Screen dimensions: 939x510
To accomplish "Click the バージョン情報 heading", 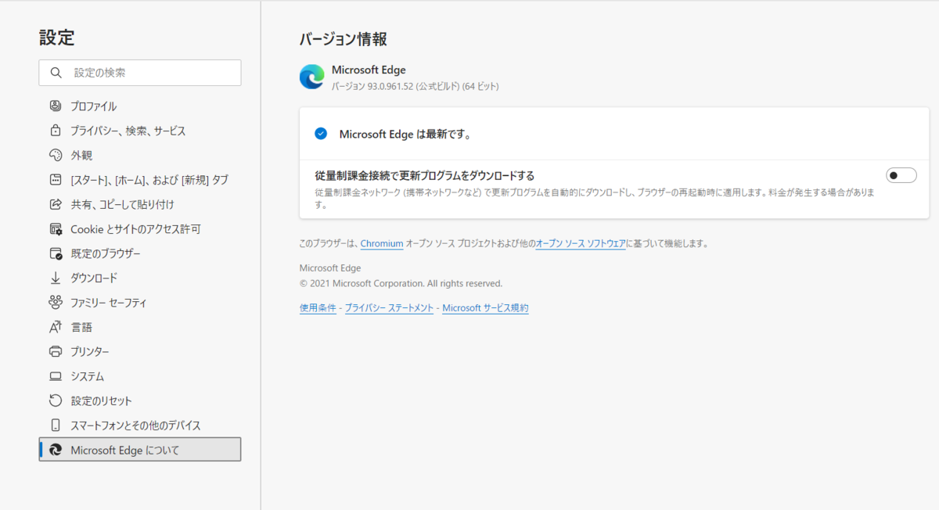I will (x=343, y=39).
